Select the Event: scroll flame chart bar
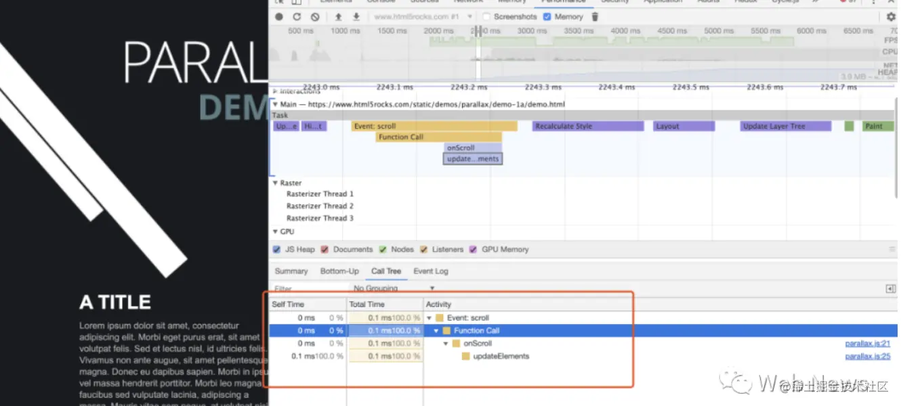Image resolution: width=901 pixels, height=406 pixels. (434, 127)
